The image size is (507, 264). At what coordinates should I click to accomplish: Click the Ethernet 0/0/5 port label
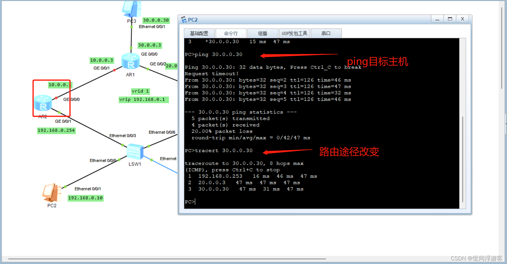coord(103,161)
